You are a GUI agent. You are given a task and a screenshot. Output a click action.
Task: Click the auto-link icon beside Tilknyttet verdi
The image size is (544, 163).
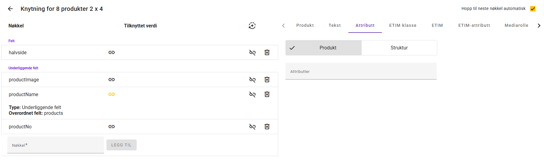[252, 26]
